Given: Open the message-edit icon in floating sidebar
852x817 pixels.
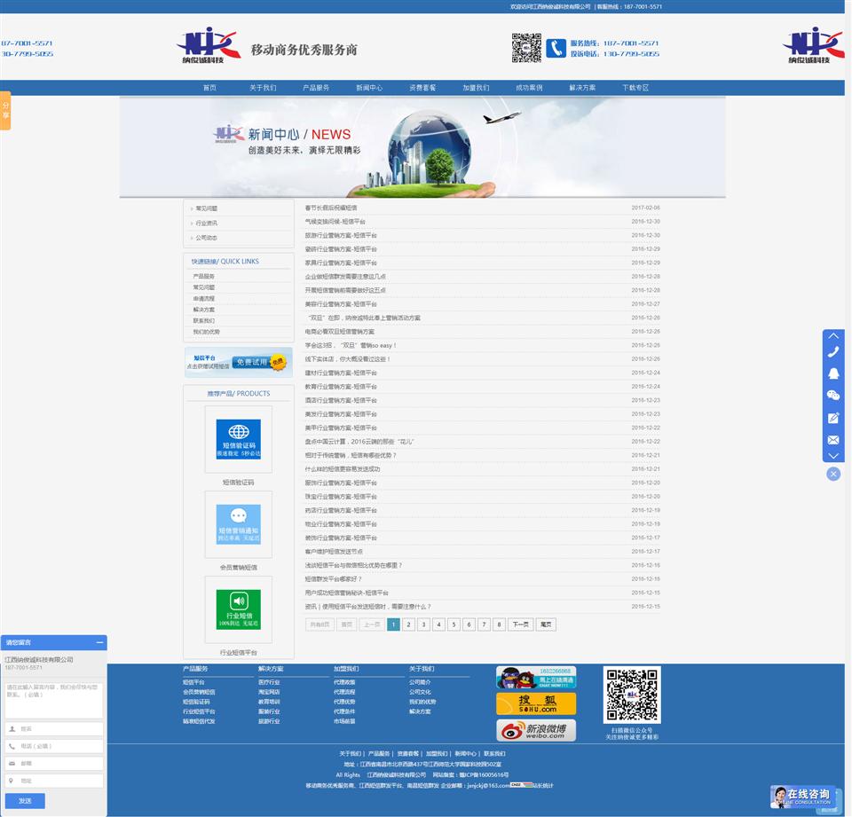Looking at the screenshot, I should 833,418.
